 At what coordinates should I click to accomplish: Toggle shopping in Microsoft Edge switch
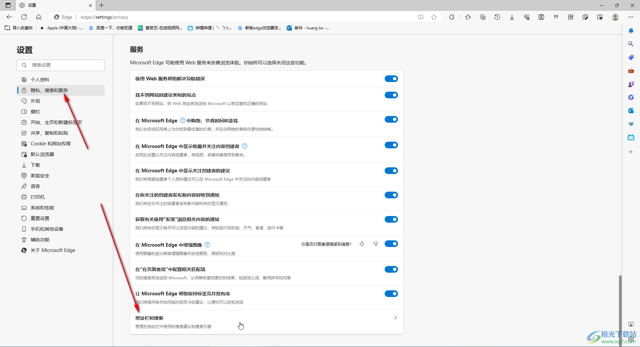point(391,119)
